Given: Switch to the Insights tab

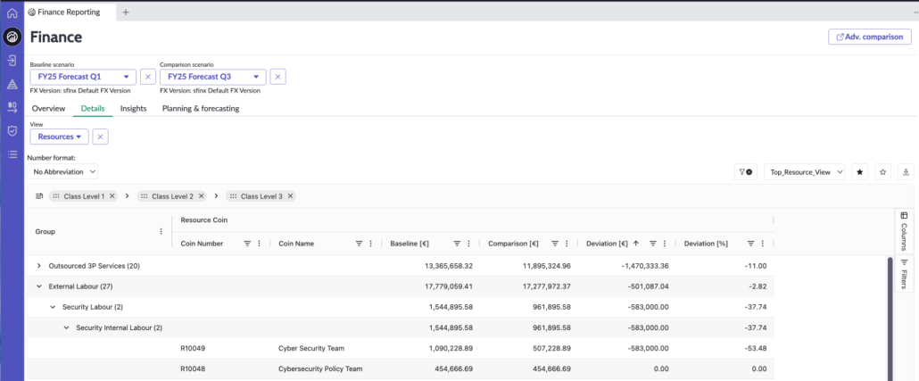Looking at the screenshot, I should pos(133,108).
